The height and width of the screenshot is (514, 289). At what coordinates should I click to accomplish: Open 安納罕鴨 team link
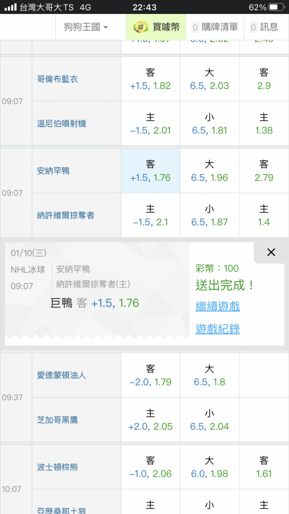[53, 171]
